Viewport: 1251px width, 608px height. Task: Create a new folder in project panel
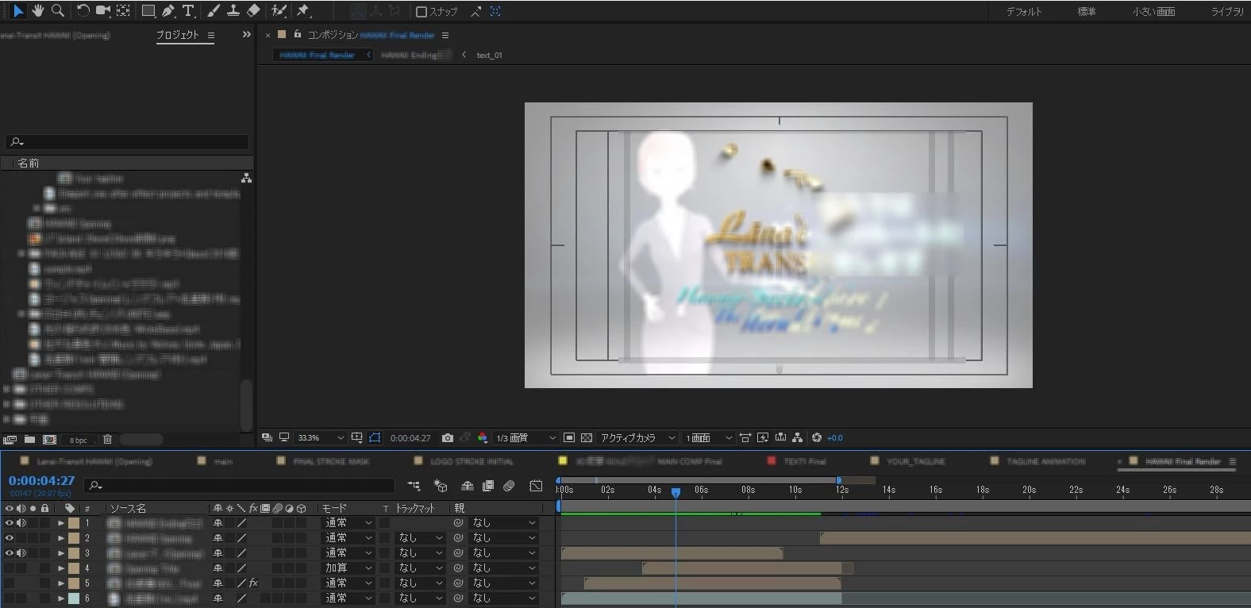tap(29, 439)
